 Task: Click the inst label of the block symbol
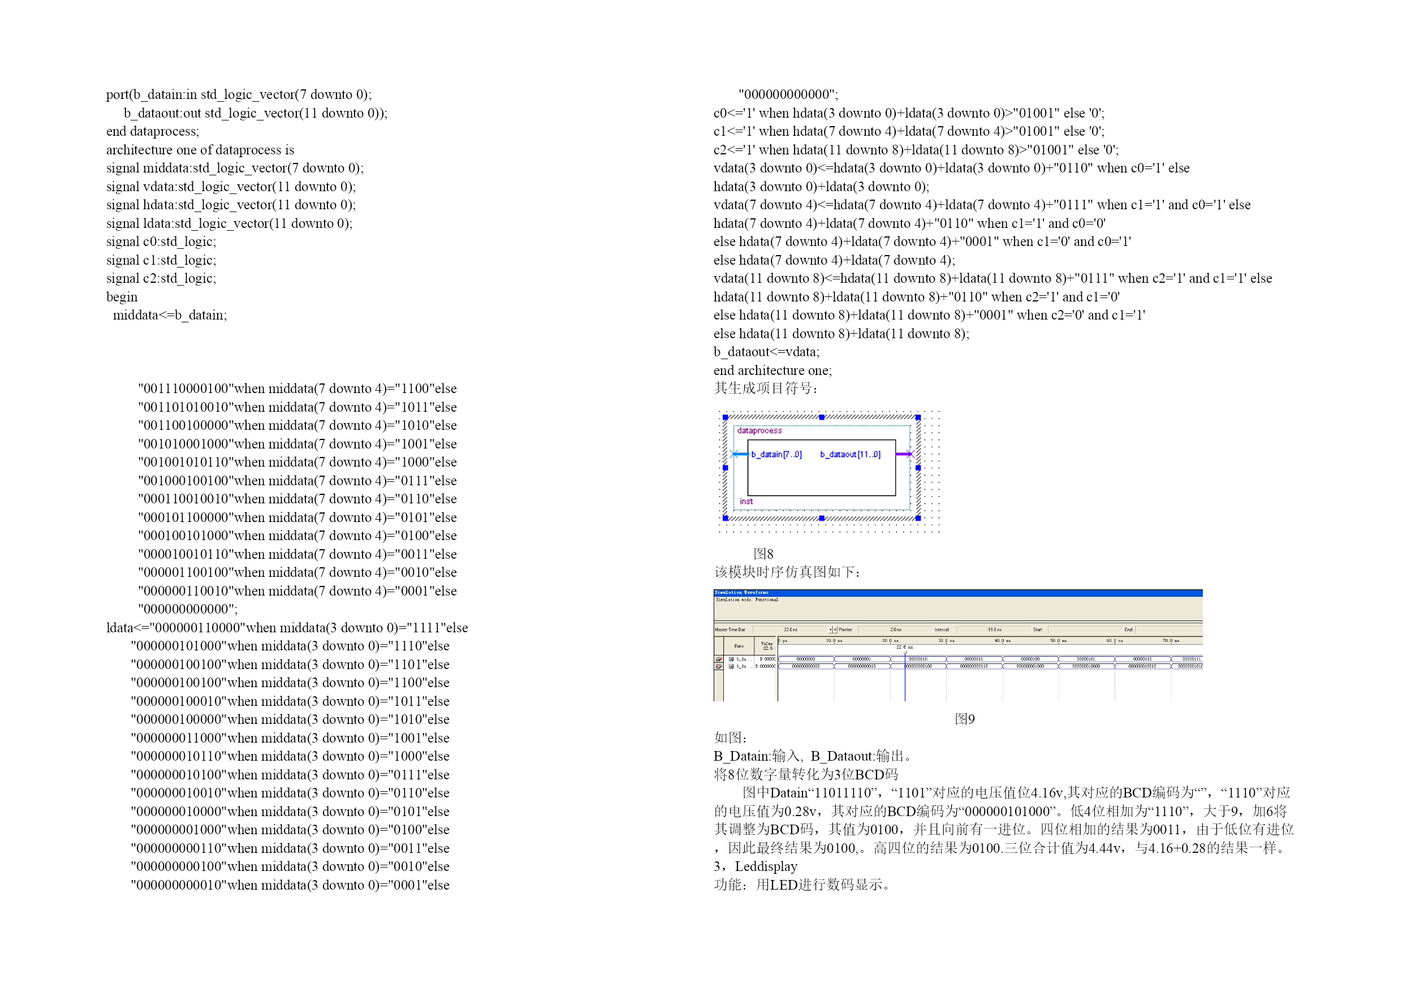pos(746,502)
